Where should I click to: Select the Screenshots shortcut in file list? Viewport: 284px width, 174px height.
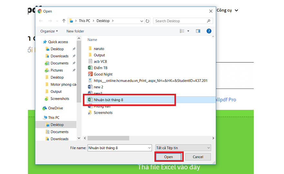(100, 113)
